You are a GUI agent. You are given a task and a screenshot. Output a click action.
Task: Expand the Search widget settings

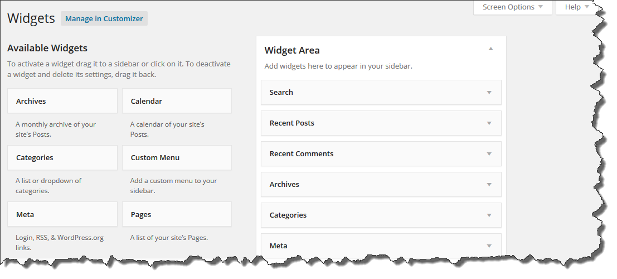[x=489, y=93]
